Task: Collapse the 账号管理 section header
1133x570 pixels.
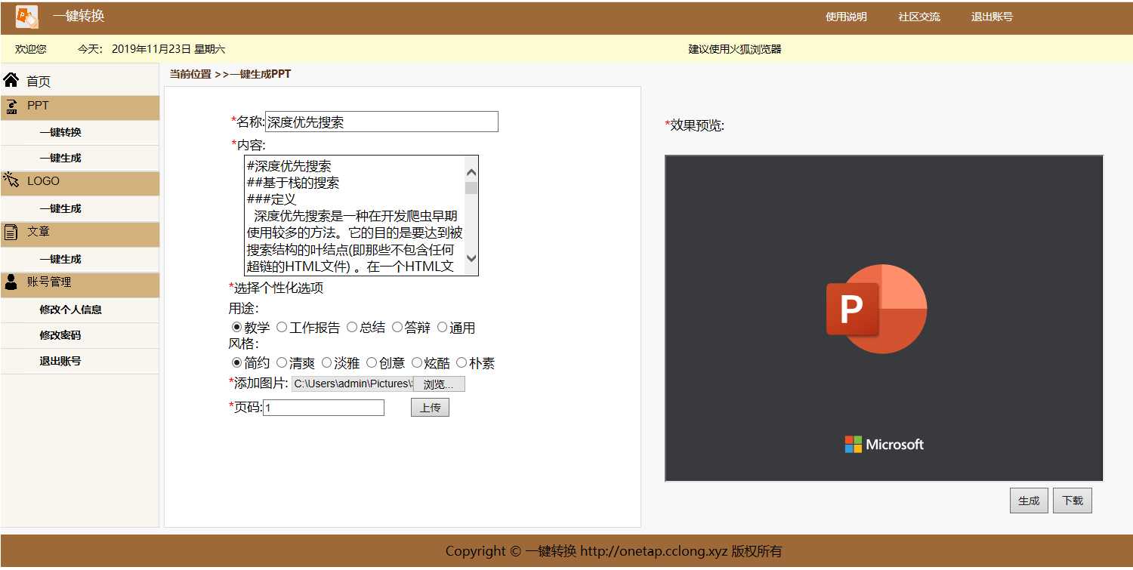Action: (x=80, y=285)
